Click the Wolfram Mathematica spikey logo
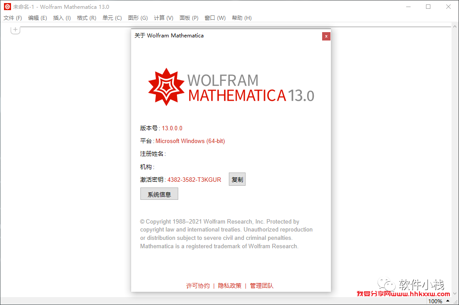The image size is (459, 305). (166, 87)
